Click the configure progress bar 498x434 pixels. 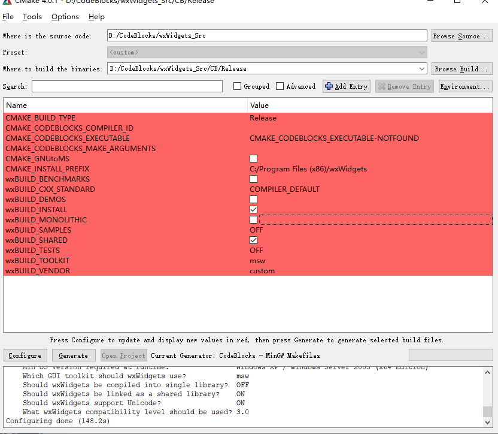click(451, 355)
